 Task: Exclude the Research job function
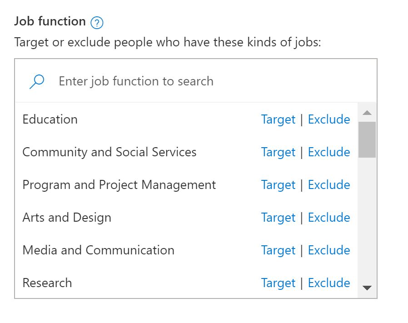329,283
